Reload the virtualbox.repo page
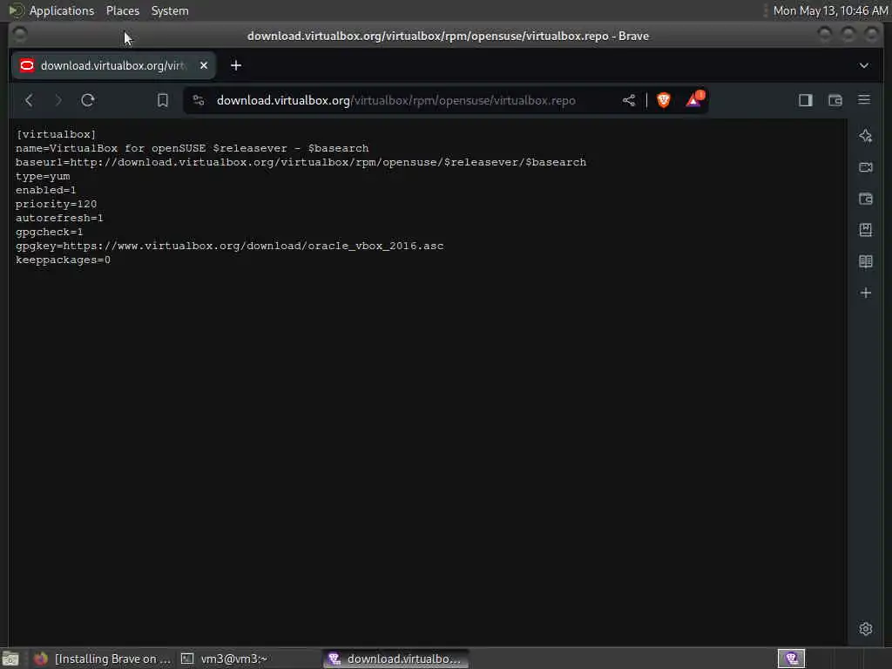The height and width of the screenshot is (669, 892). coord(88,101)
